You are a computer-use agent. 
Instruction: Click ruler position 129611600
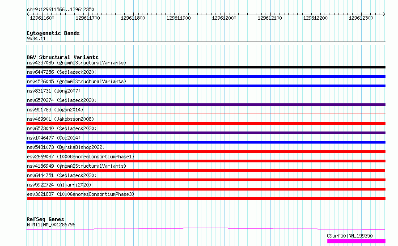42,18
